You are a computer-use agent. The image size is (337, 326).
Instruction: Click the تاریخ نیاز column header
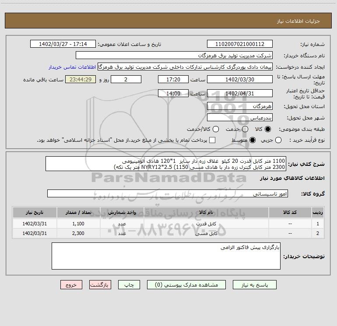(x=35, y=213)
